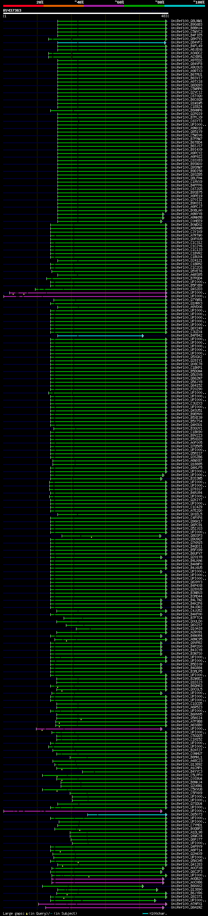The height and width of the screenshot is (916, 208).
Task: Select hit label UniRef100_B7FLX9
Action: [187, 117]
